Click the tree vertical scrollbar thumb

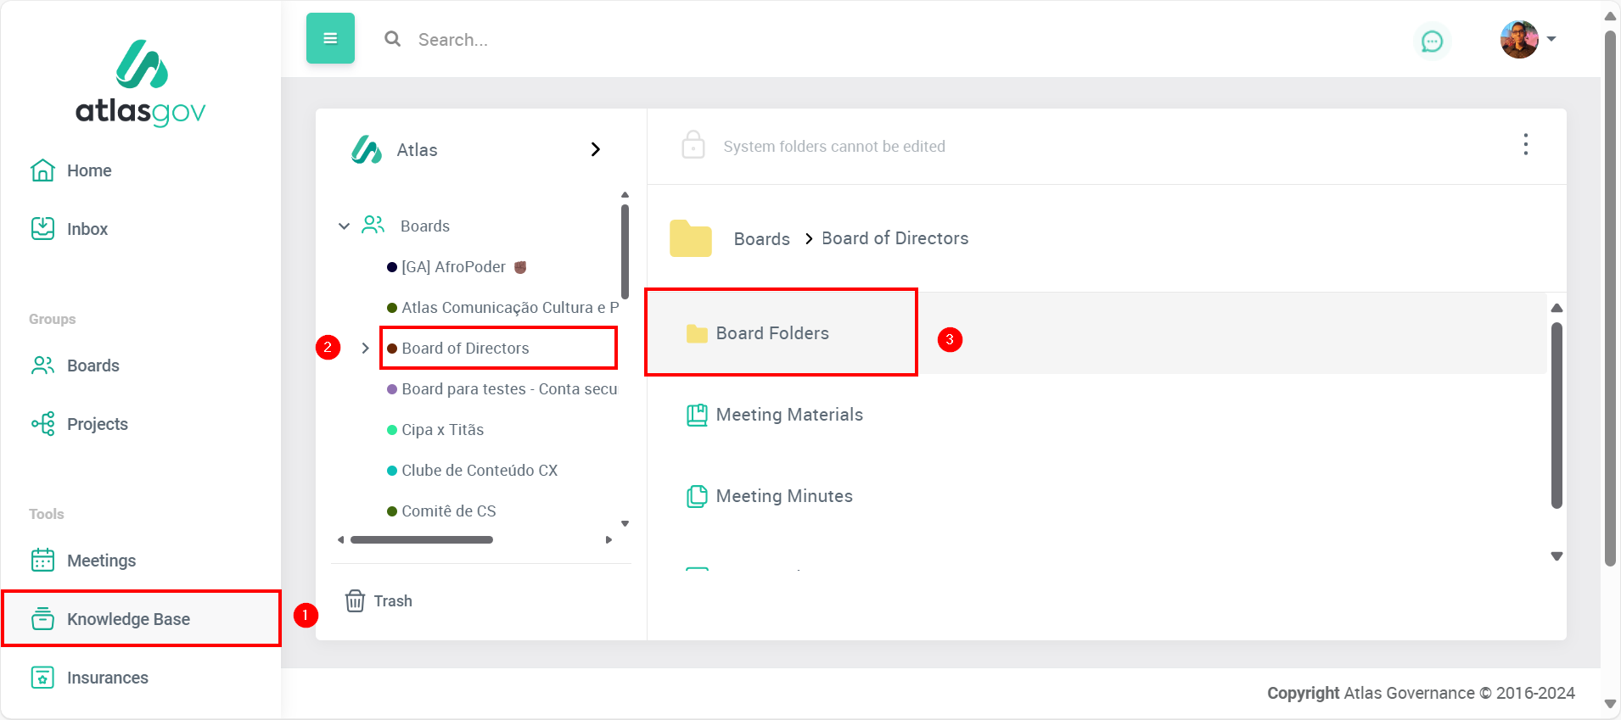tap(625, 252)
